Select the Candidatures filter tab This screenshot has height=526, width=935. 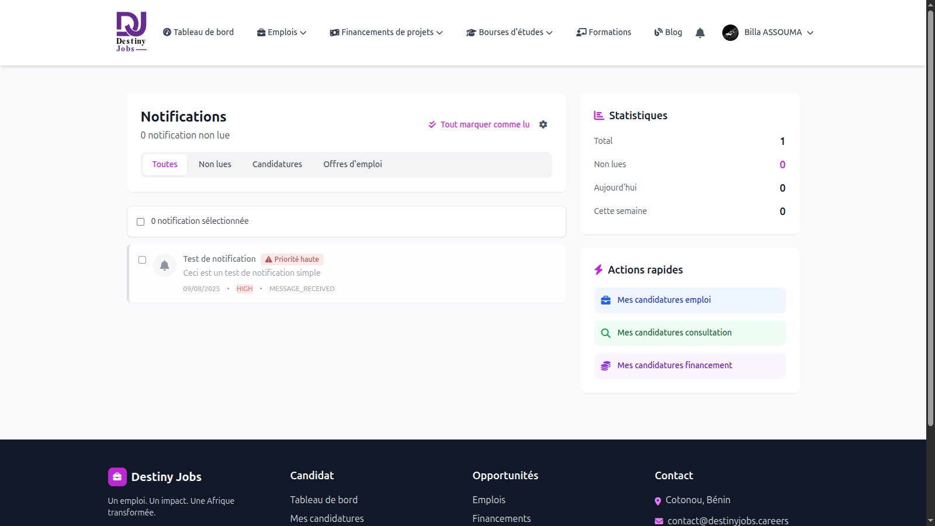[x=278, y=165]
